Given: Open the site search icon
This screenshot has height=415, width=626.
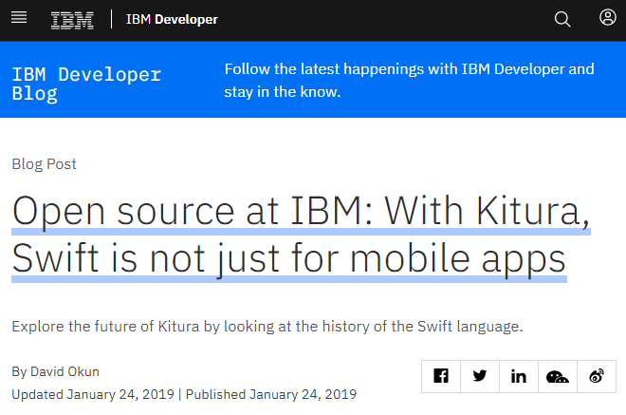Looking at the screenshot, I should coord(562,19).
